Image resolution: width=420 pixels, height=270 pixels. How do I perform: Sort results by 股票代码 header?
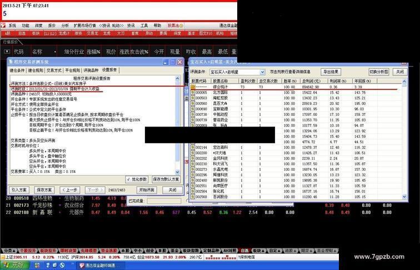[200, 81]
